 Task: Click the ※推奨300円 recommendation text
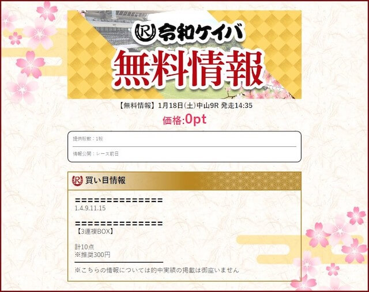click(x=92, y=255)
